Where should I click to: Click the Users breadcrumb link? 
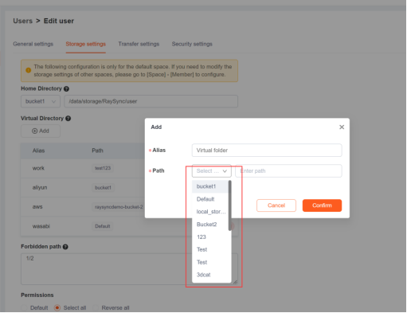[x=23, y=21]
